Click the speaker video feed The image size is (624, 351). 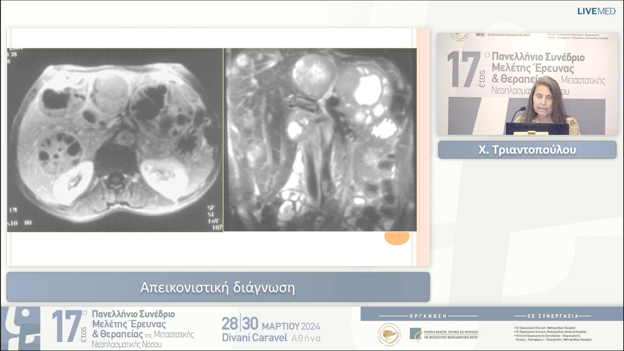pyautogui.click(x=527, y=84)
